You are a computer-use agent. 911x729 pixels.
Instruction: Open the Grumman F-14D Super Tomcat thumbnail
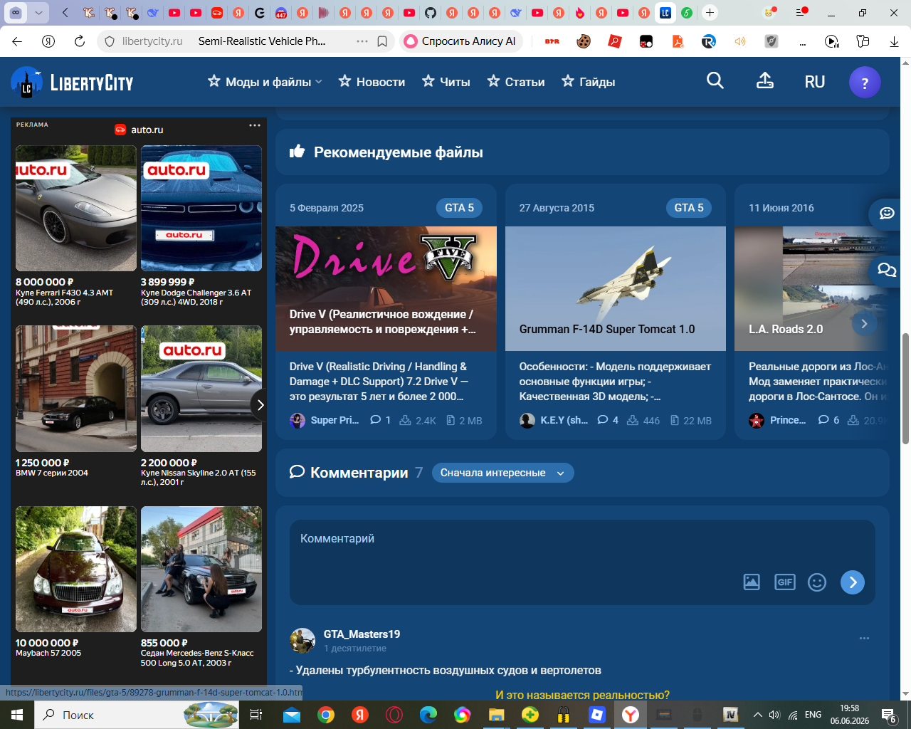pyautogui.click(x=616, y=288)
